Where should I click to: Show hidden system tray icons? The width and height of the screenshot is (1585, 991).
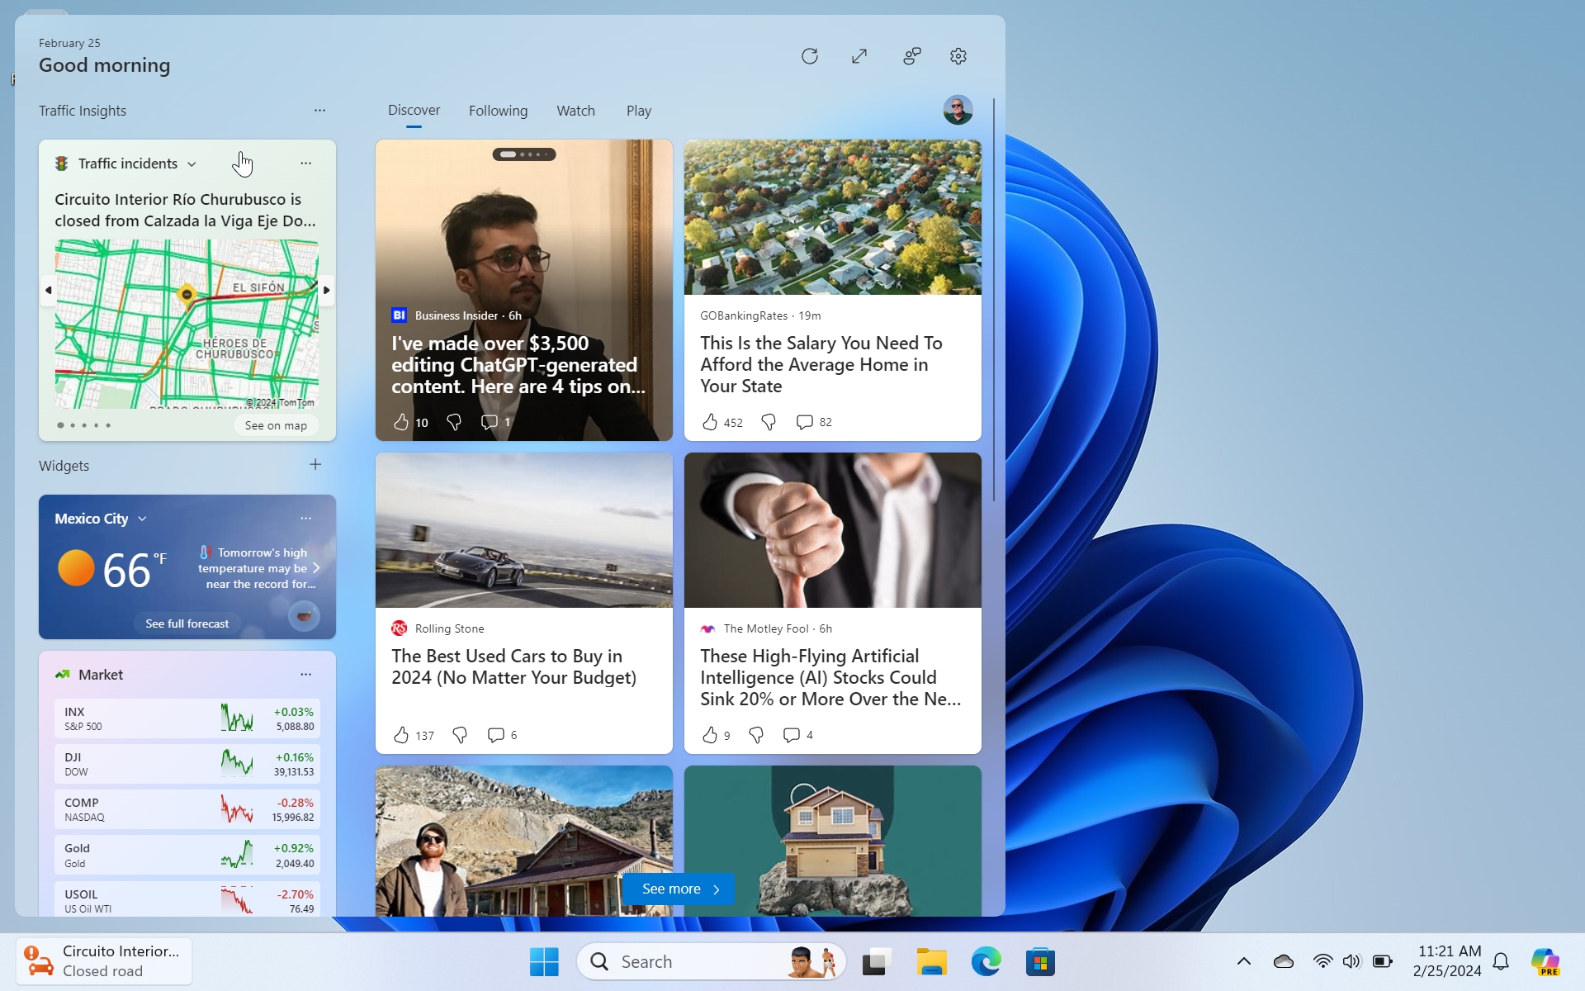click(1243, 961)
